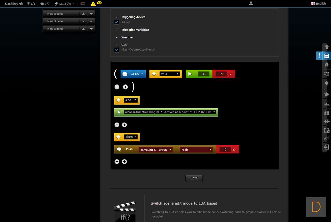Click the minus button under the GPS block
The image size is (331, 222).
(117, 125)
